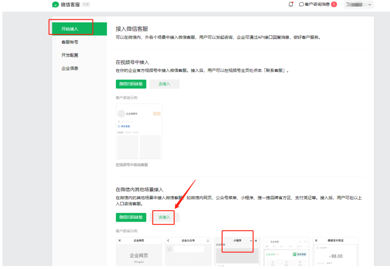This screenshot has width=390, height=269.
Task: Click the target circle icon in the 小程序 header
Action: pyautogui.click(x=256, y=240)
